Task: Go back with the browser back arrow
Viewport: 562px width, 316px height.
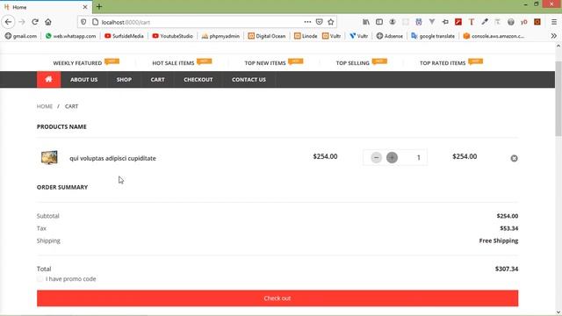Action: point(8,22)
